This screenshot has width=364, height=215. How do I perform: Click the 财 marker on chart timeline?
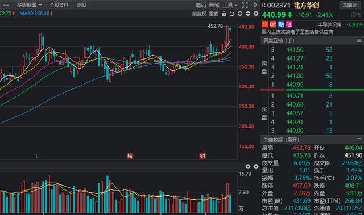(x=202, y=155)
